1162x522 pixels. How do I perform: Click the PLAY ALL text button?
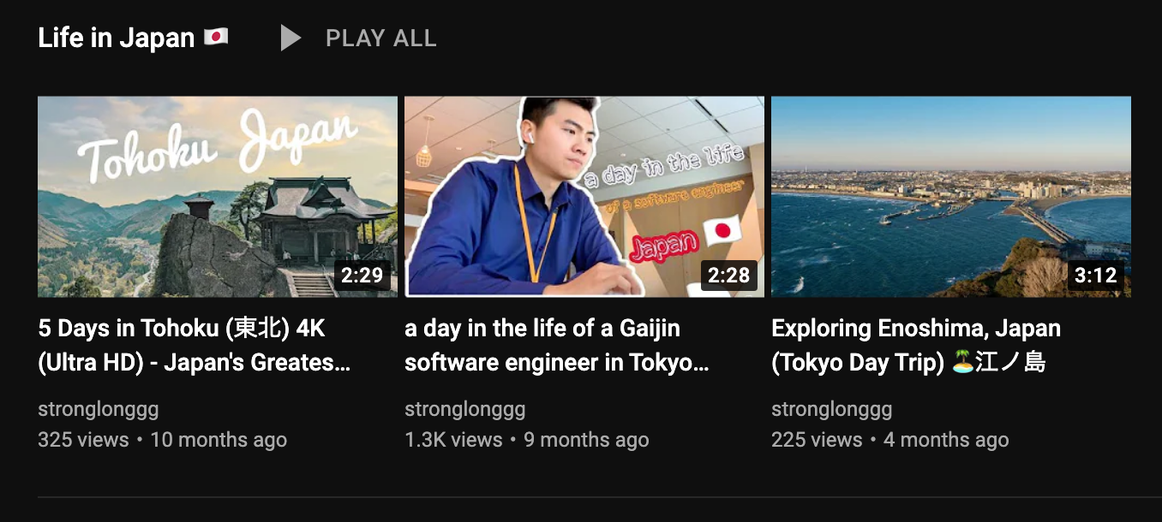(x=381, y=39)
